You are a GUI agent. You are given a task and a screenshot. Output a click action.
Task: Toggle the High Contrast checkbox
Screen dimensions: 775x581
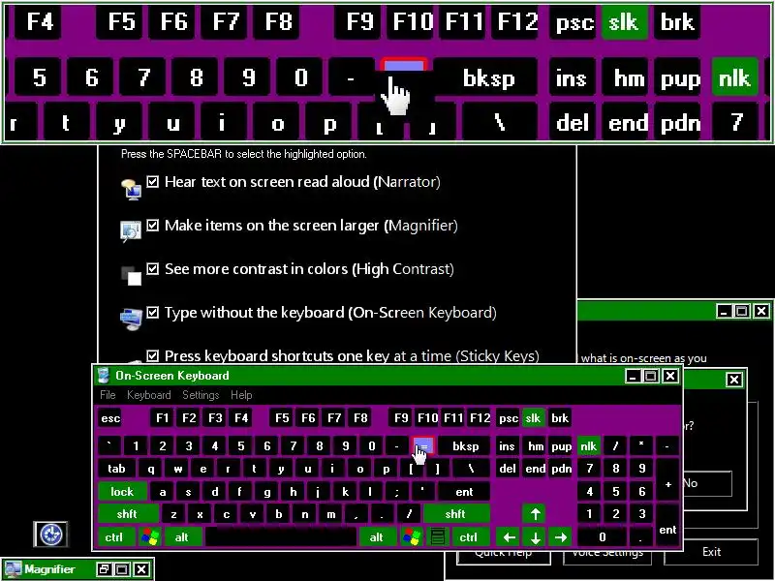tap(153, 269)
